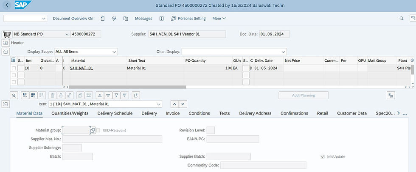This screenshot has width=416, height=172.
Task: Click the Lock item icon
Action: point(61,96)
